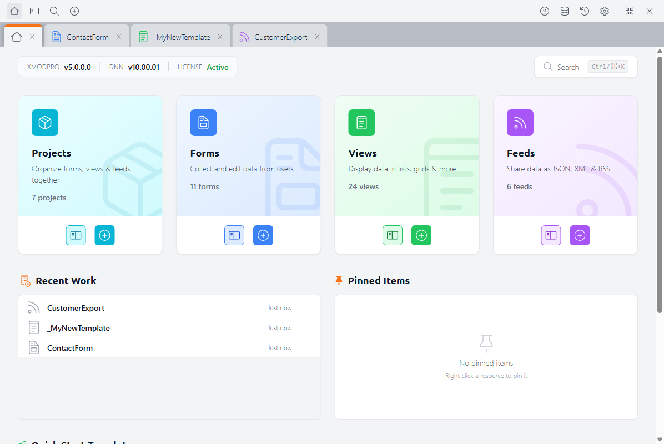
Task: Click the vertical scrollbar thumb
Action: [x=660, y=185]
